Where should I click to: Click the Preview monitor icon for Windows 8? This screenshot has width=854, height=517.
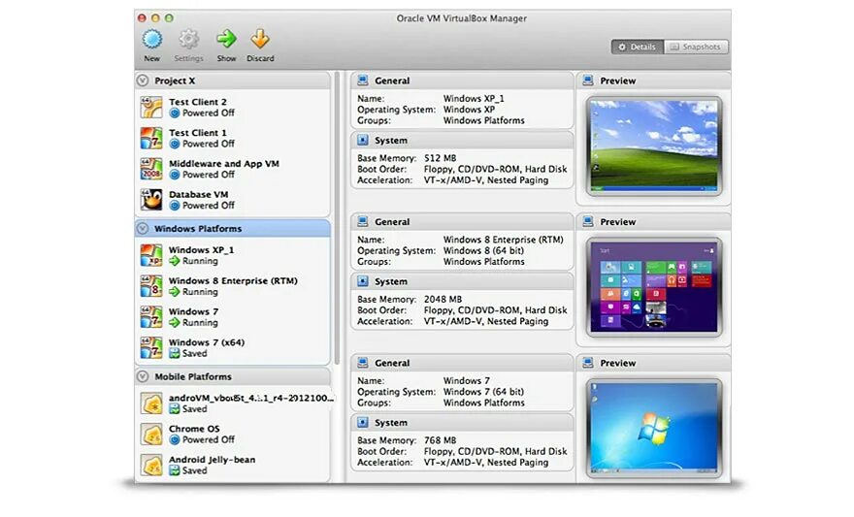tap(588, 221)
